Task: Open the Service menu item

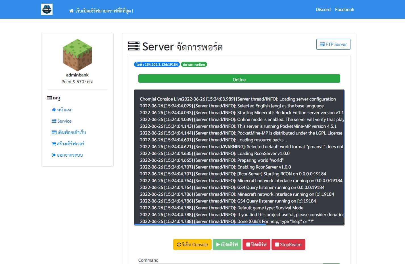Action: click(62, 121)
